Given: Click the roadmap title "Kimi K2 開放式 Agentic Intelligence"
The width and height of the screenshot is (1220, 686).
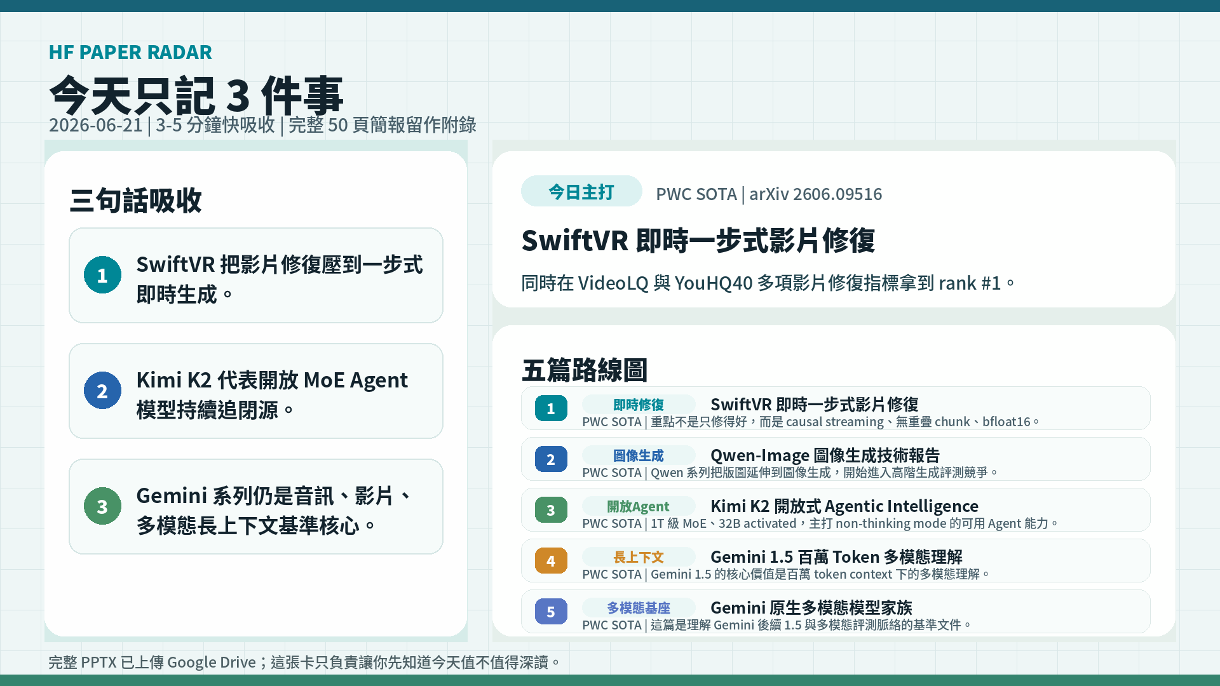Looking at the screenshot, I should point(844,506).
